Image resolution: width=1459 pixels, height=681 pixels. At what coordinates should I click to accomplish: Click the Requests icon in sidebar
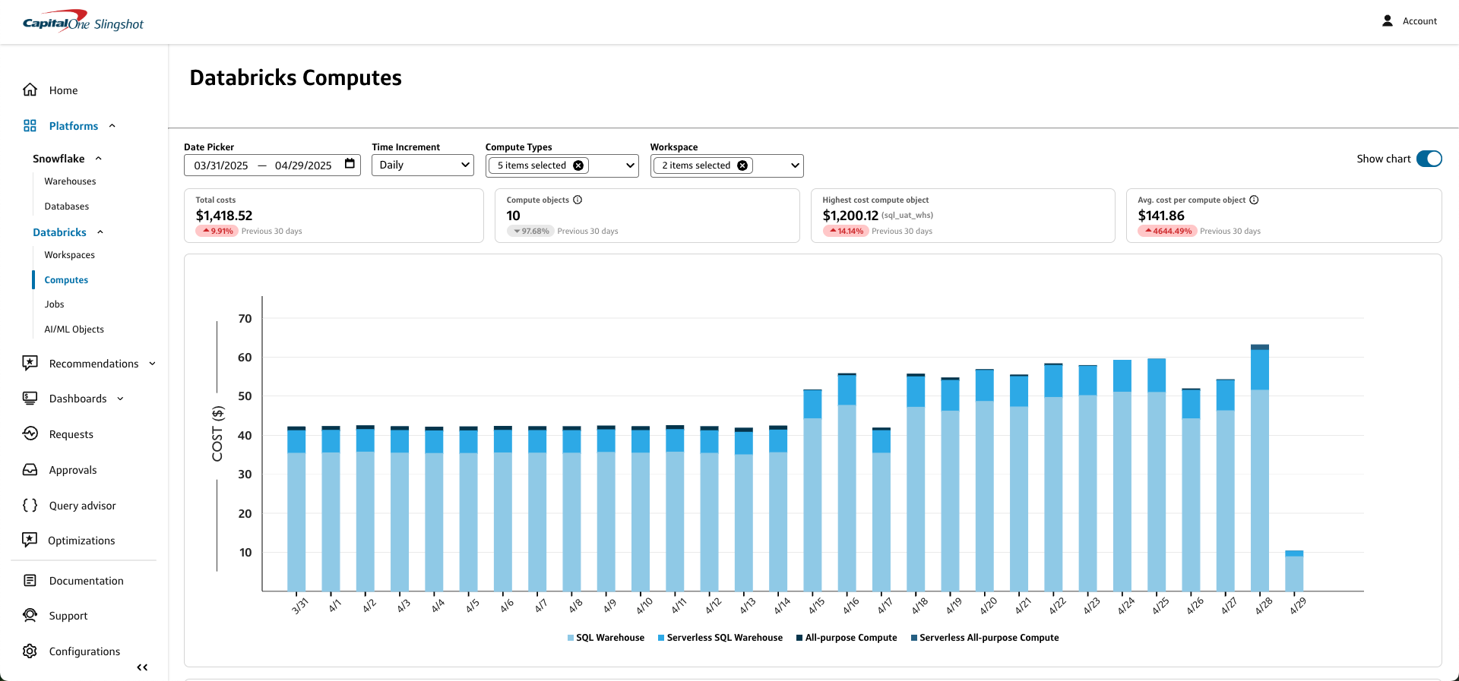click(30, 434)
